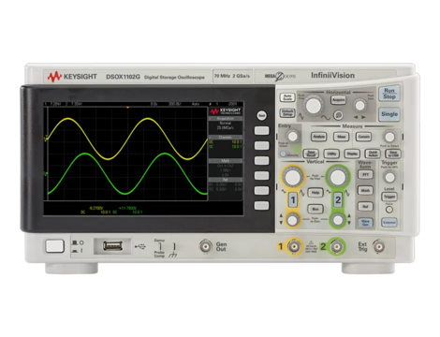Toggle Run Stop acquisition

389,94
